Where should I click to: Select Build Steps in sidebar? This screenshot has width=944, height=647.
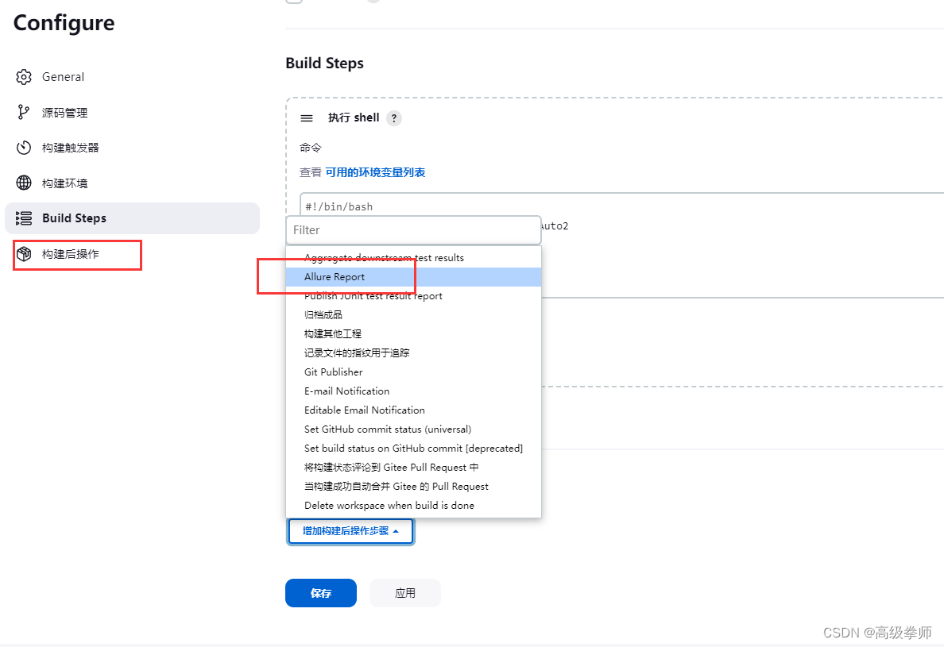click(x=132, y=218)
